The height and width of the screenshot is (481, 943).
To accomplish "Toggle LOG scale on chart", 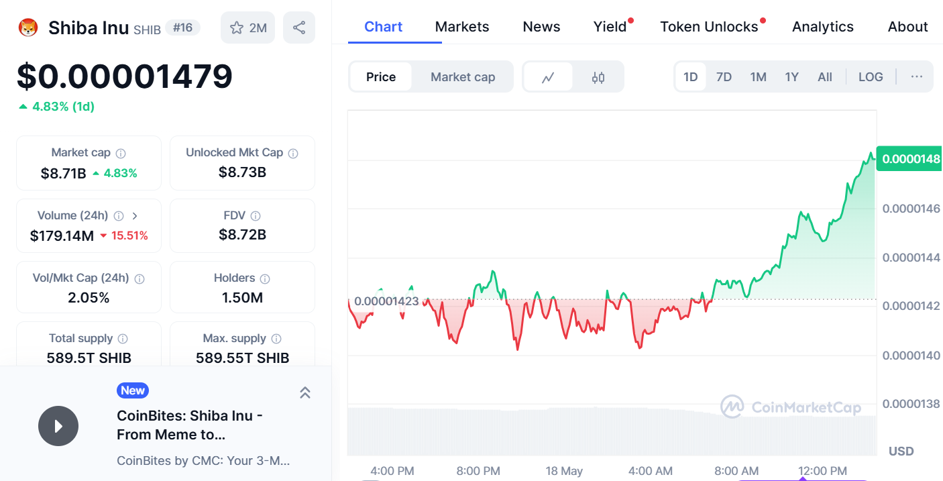I will pyautogui.click(x=871, y=77).
